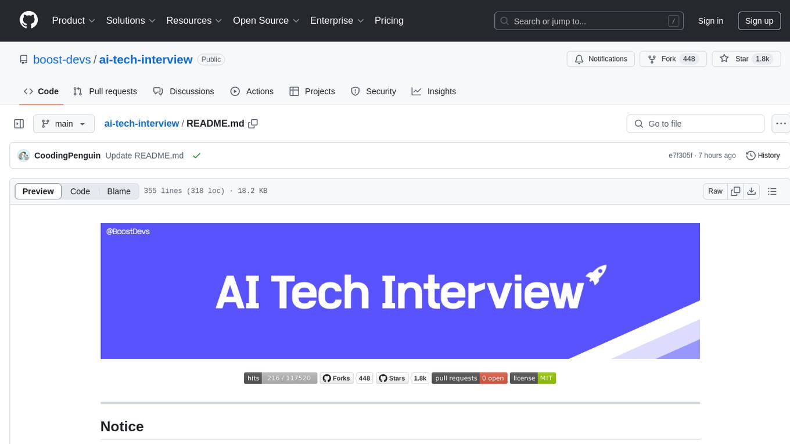
Task: Open the file History
Action: point(763,156)
